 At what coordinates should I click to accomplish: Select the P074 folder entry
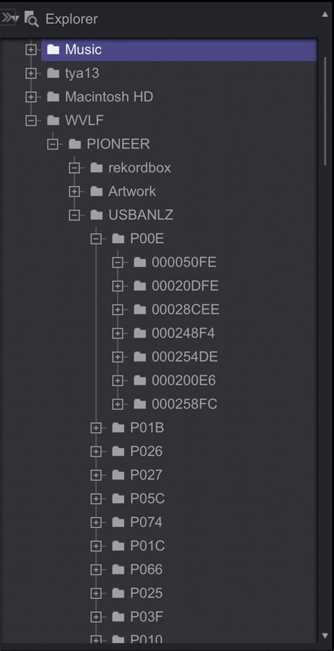pos(147,522)
